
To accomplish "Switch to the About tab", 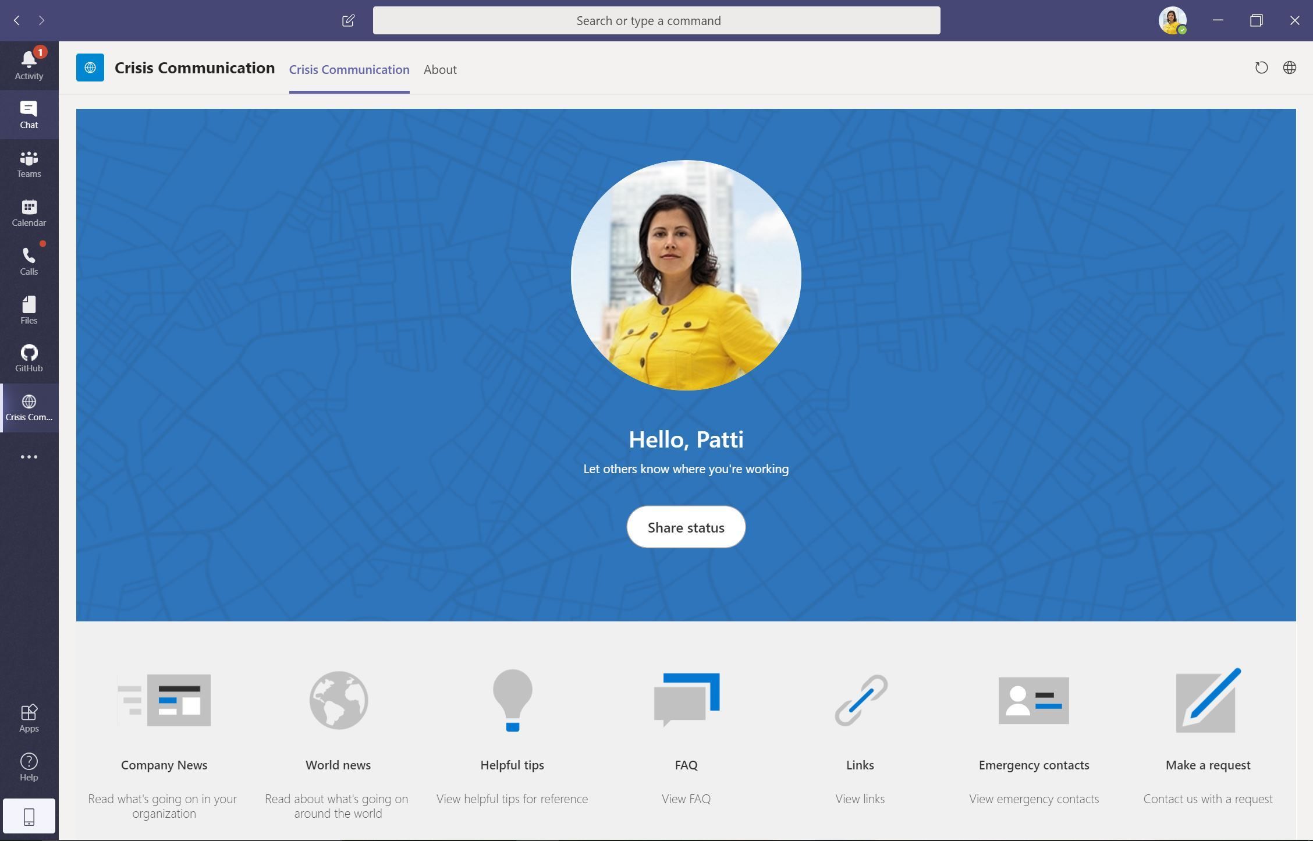I will 439,69.
